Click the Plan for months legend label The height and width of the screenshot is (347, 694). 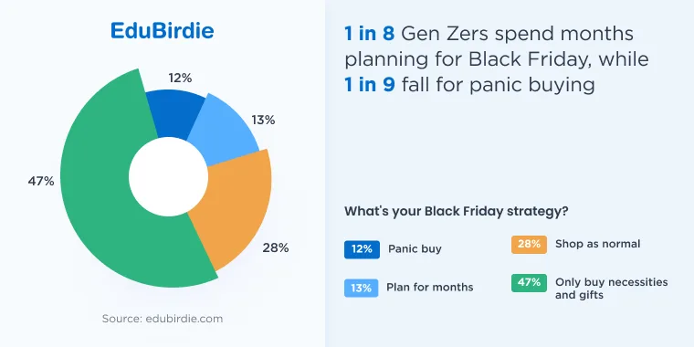430,288
